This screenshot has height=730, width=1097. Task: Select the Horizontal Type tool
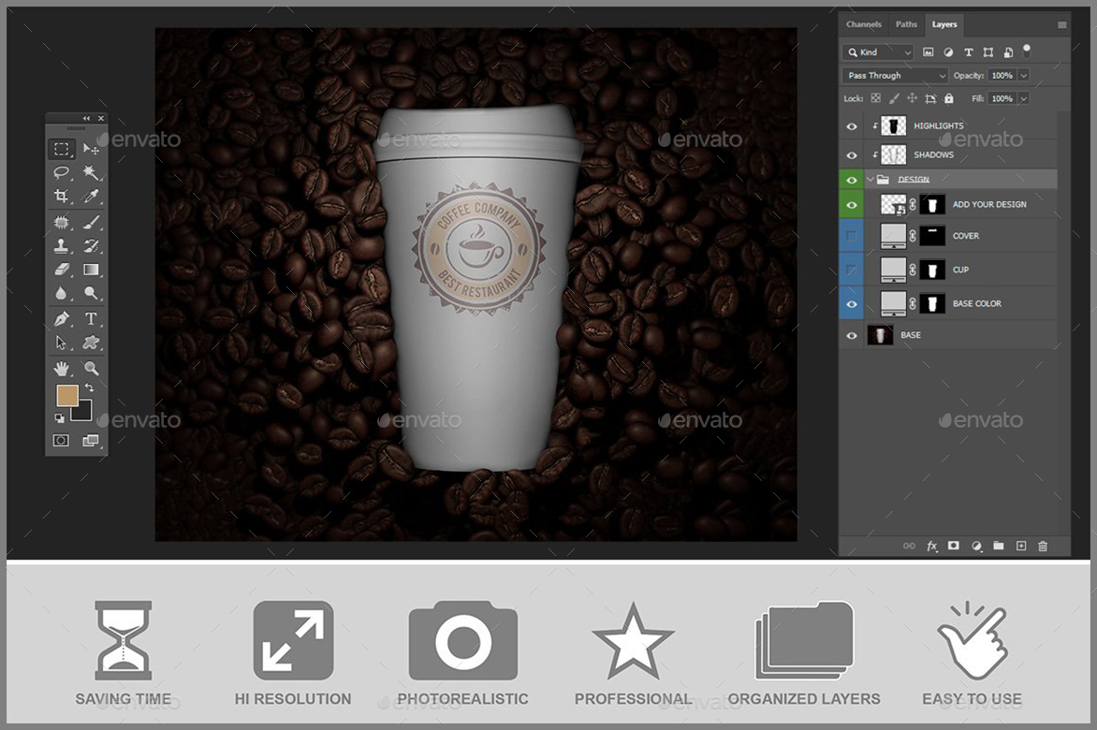[91, 319]
